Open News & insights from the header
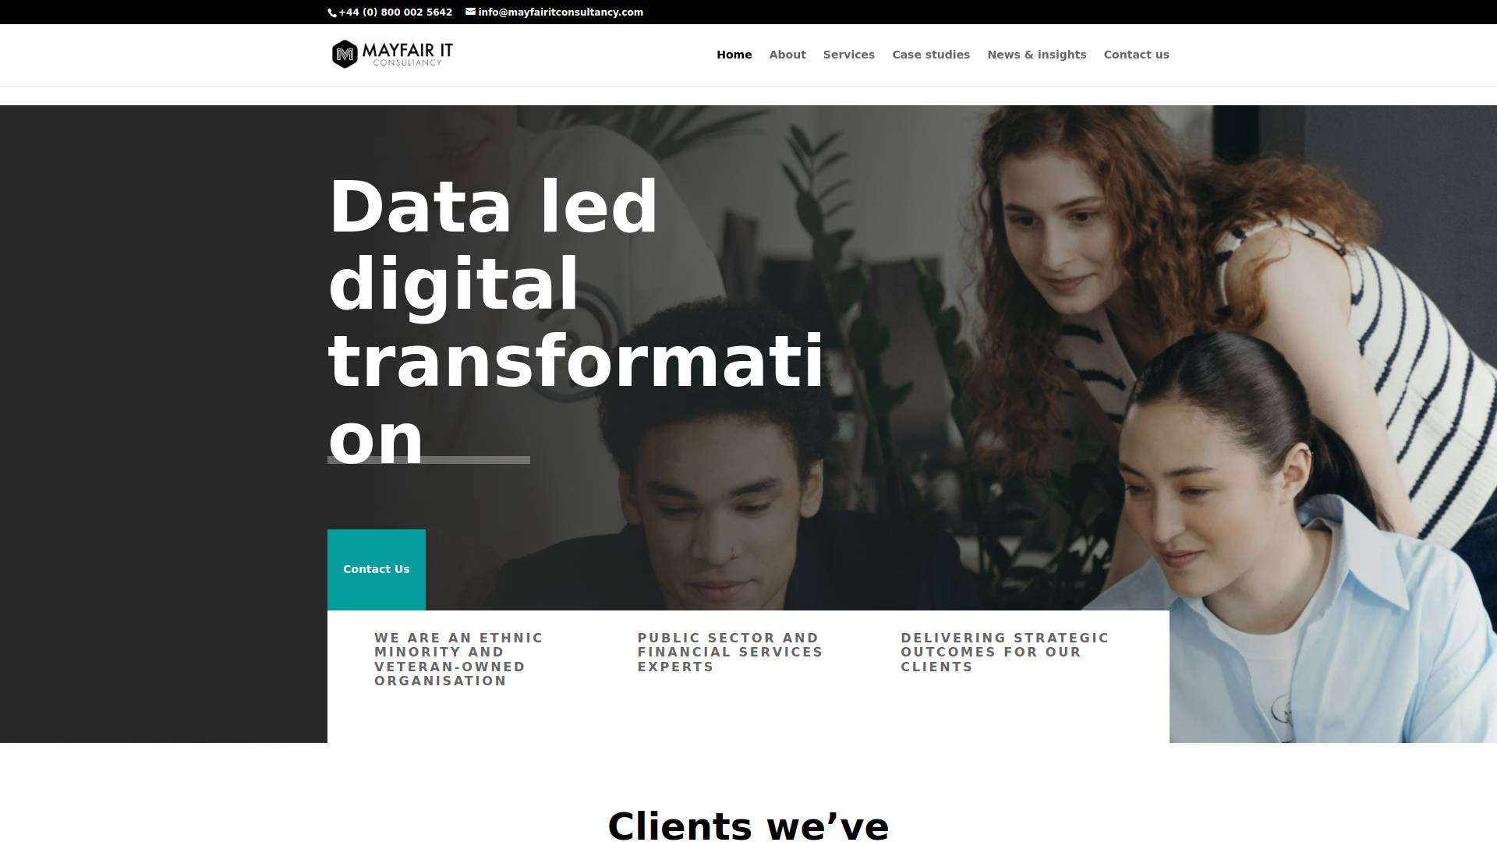This screenshot has height=842, width=1497. coord(1037,55)
